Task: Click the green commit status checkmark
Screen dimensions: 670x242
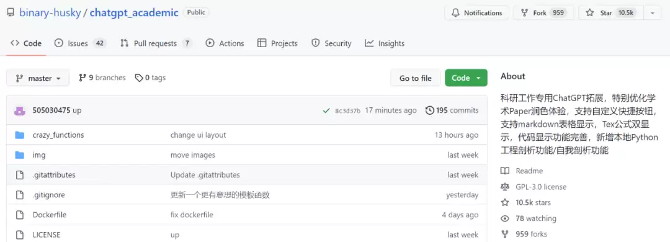Action: click(326, 110)
